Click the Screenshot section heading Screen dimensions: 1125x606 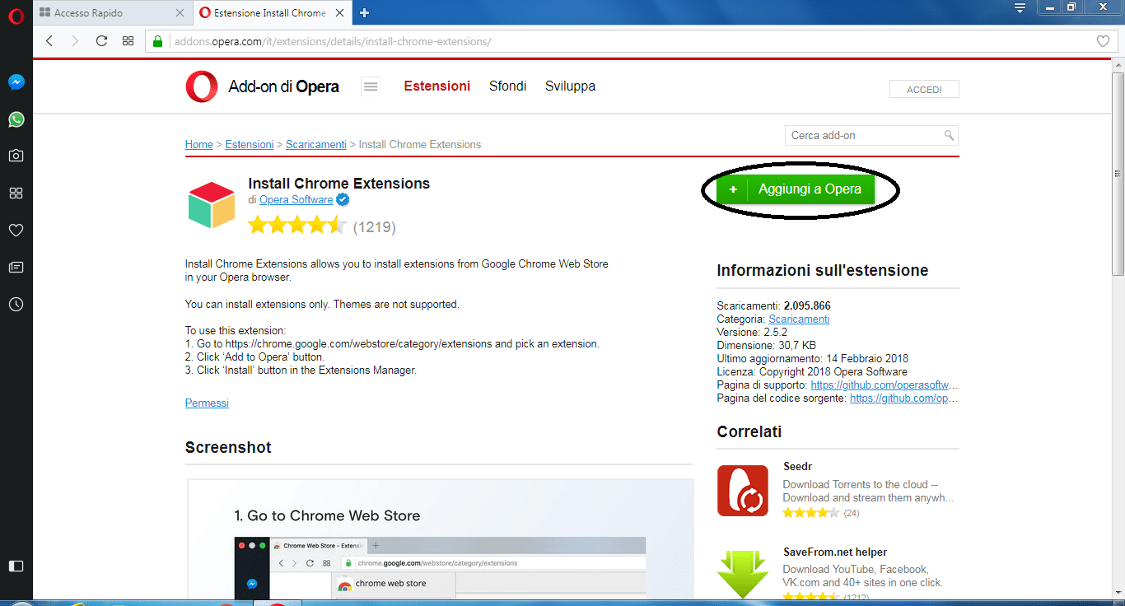228,447
